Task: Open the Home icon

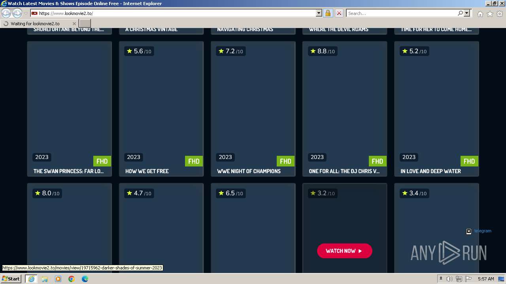Action: [480, 14]
